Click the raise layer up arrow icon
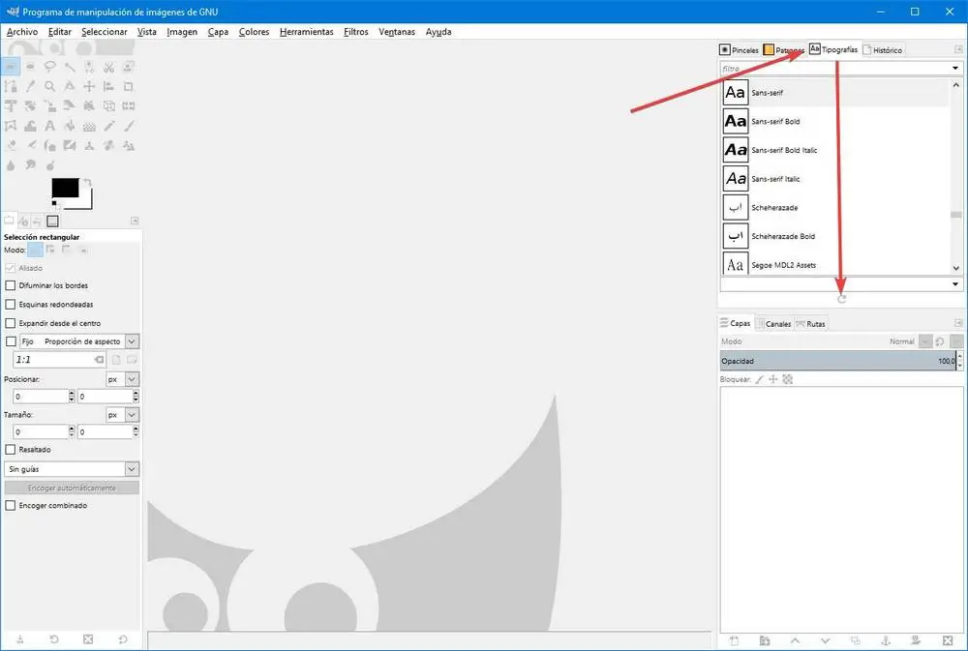 (795, 641)
